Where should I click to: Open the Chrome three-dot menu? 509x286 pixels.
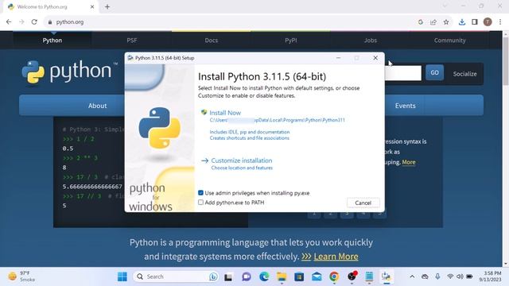click(x=500, y=22)
